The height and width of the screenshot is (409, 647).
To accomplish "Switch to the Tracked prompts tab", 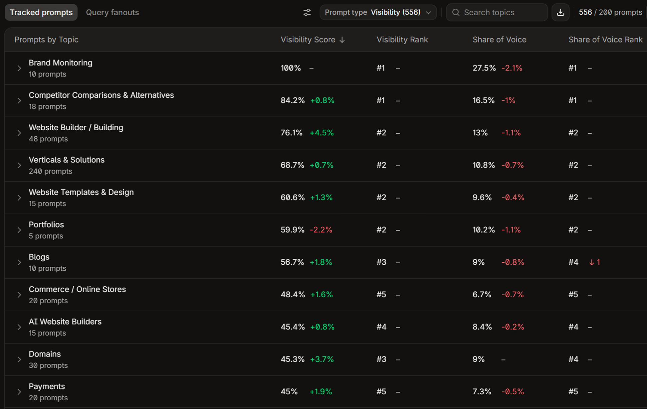I will click(41, 12).
